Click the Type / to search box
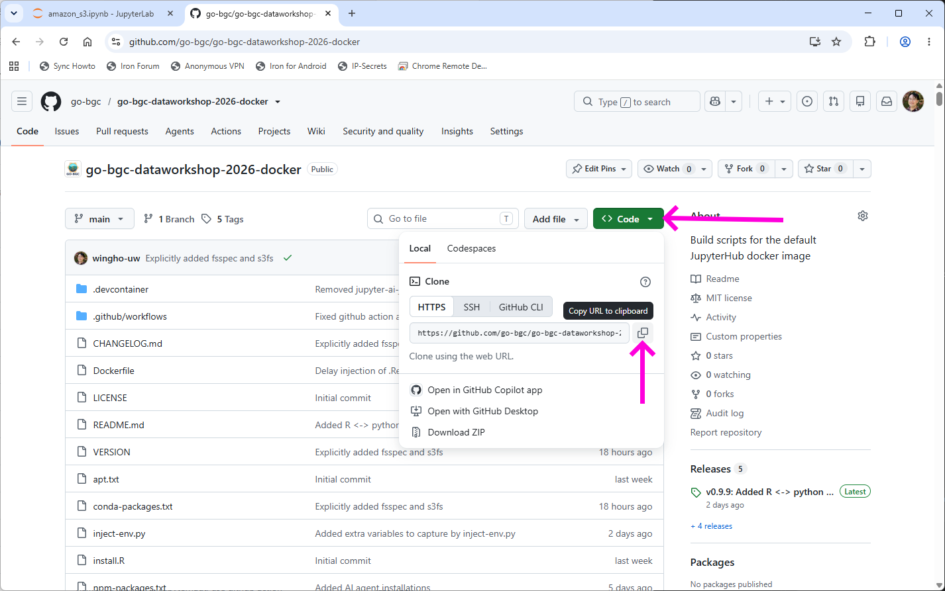This screenshot has width=945, height=591. [637, 102]
